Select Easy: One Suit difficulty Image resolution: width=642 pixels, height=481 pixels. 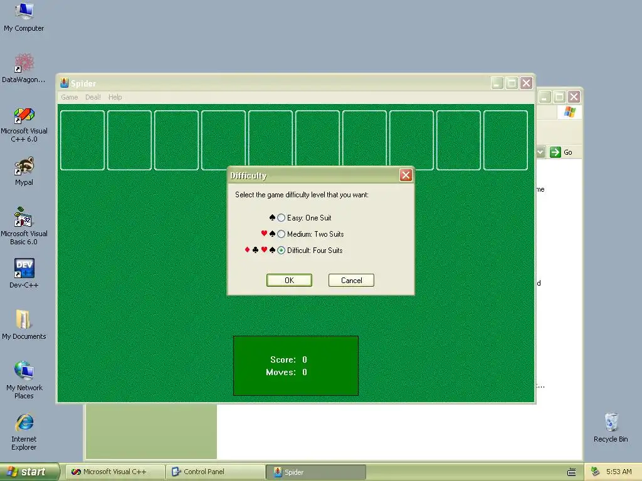point(281,217)
